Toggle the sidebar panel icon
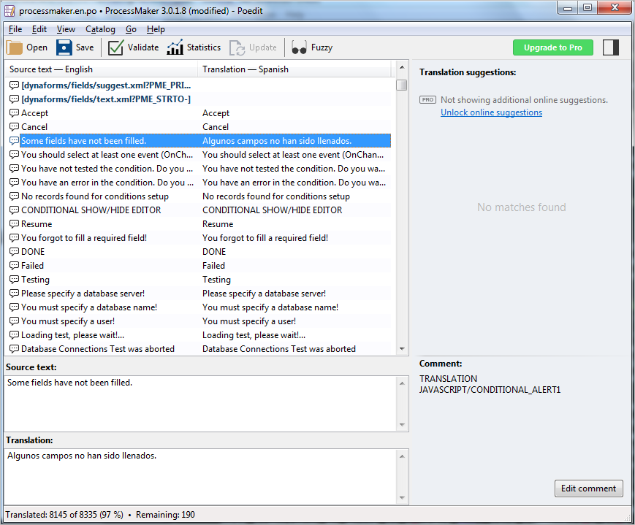The height and width of the screenshot is (525, 635). coord(611,47)
